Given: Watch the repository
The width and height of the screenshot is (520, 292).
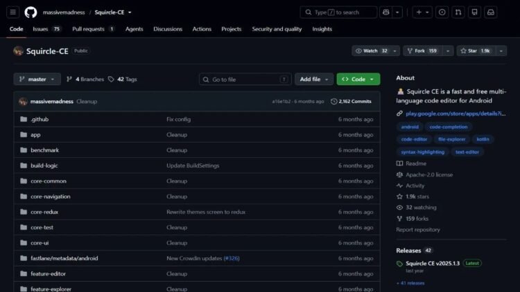Looking at the screenshot, I should (371, 51).
